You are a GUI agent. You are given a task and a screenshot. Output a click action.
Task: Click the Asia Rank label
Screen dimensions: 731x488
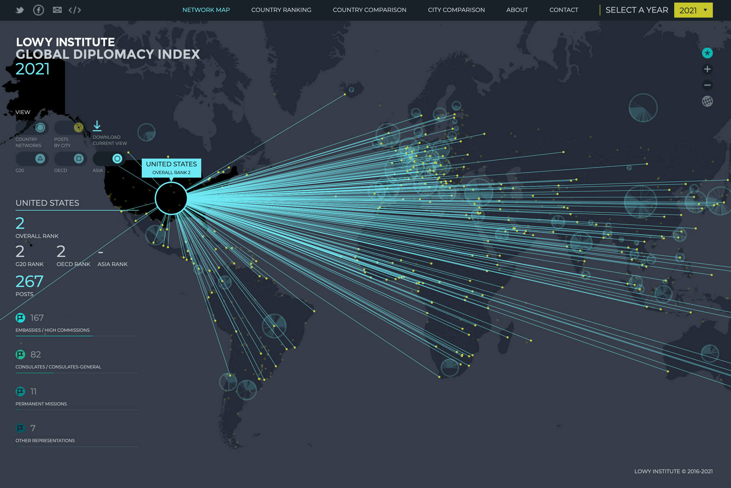(x=112, y=264)
